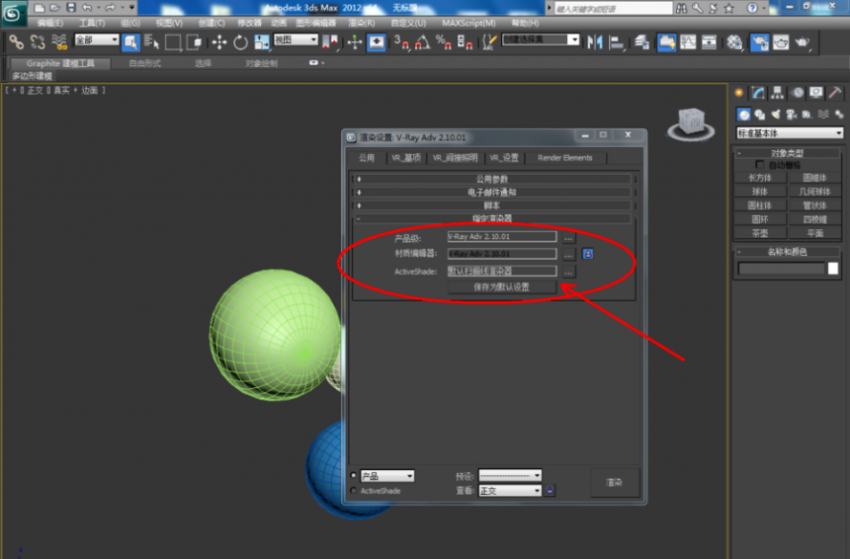The width and height of the screenshot is (850, 559).
Task: Activate the Select and Scale tool
Action: 261,41
